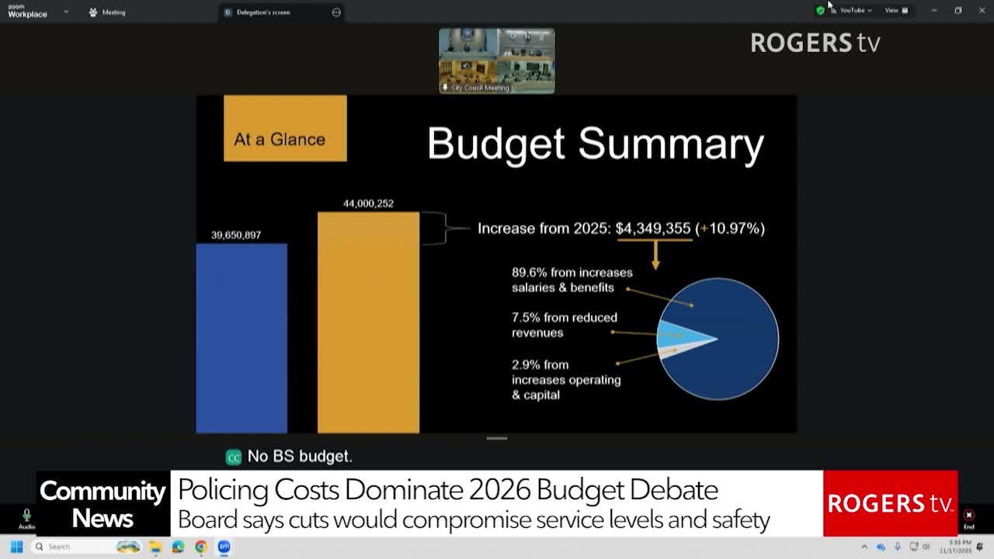Open Zoom Workplace from the taskbar
This screenshot has width=994, height=559.
coord(224,547)
